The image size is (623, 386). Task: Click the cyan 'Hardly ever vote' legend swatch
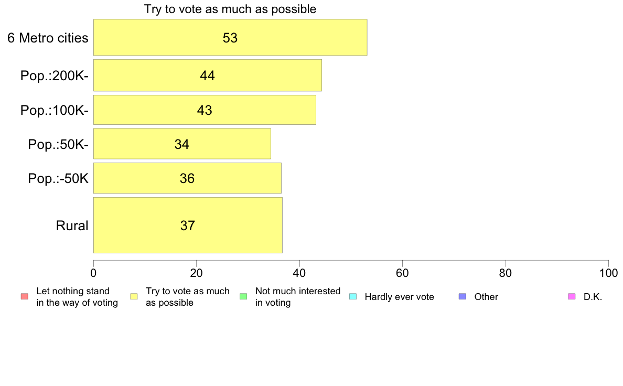tap(353, 296)
